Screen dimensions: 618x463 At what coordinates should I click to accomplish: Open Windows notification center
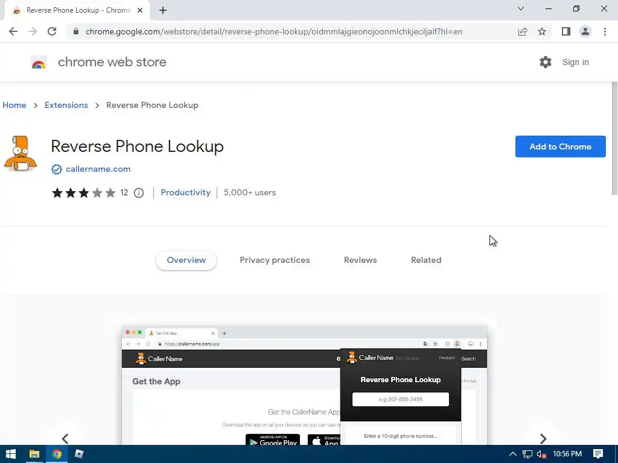pyautogui.click(x=598, y=454)
